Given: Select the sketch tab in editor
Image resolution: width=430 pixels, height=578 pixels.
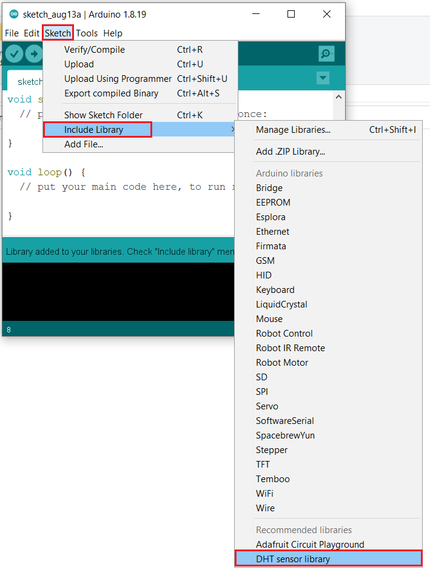Looking at the screenshot, I should point(25,81).
